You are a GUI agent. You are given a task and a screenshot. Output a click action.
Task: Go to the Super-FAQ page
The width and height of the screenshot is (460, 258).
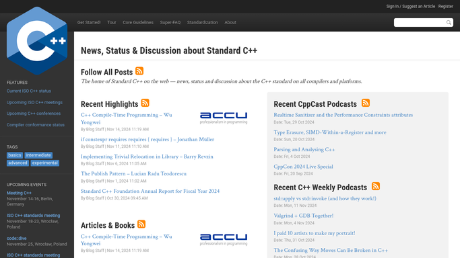pos(170,23)
